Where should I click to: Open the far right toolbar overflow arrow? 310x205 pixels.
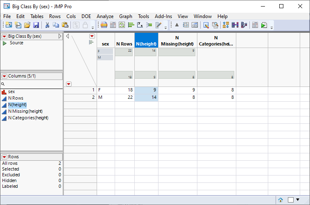272,28
